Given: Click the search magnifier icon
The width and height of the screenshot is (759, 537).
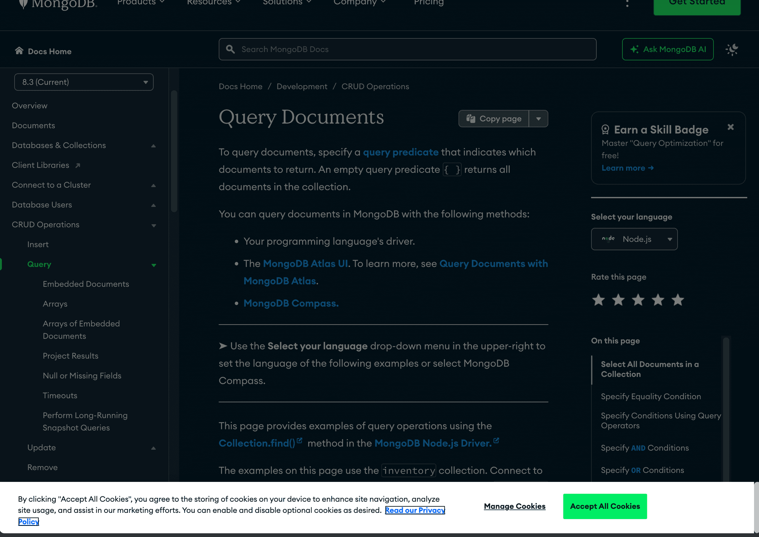Looking at the screenshot, I should point(230,49).
